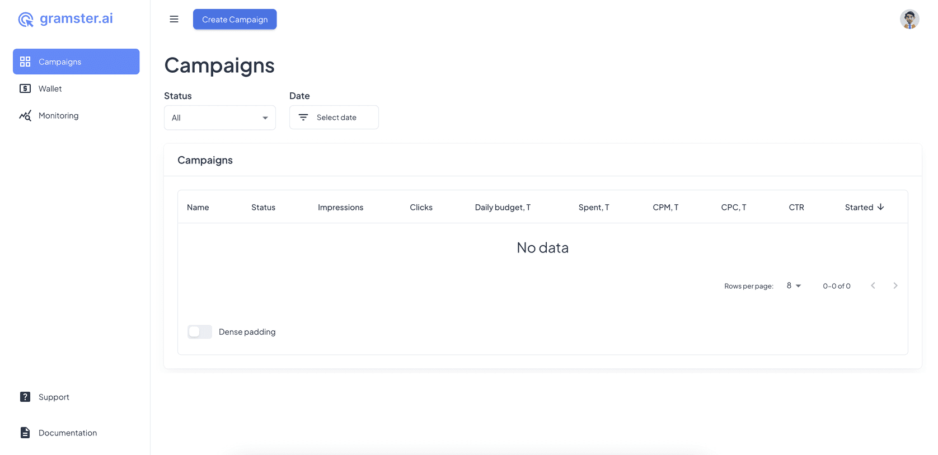This screenshot has height=455, width=938.
Task: Click the date filter lines icon
Action: pos(303,118)
